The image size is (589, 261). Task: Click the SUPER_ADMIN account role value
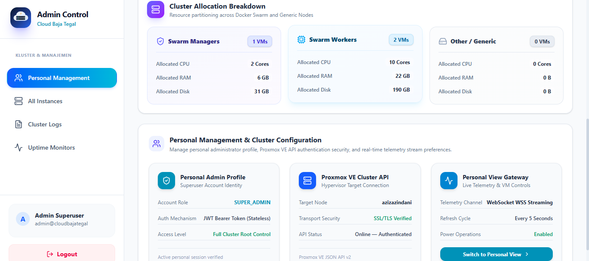[x=252, y=203]
